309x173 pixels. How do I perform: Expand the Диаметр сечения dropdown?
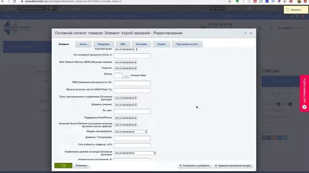126,105
